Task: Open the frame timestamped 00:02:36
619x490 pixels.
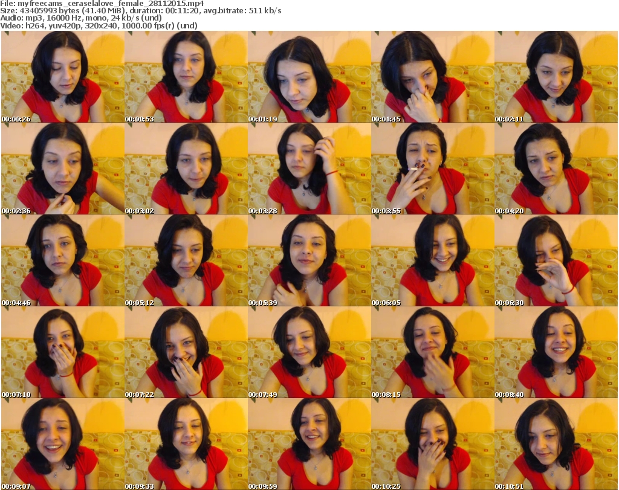Action: click(x=63, y=169)
